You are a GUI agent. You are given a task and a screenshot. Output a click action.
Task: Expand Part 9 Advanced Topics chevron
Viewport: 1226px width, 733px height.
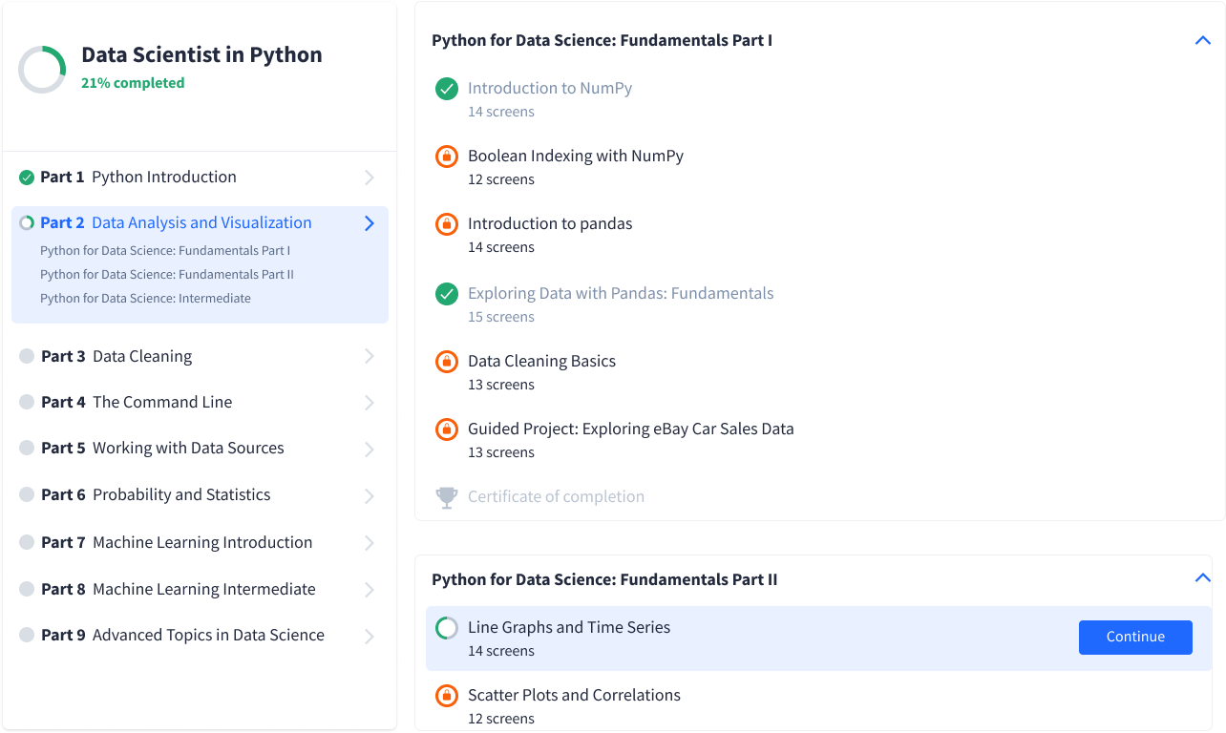[x=370, y=636]
